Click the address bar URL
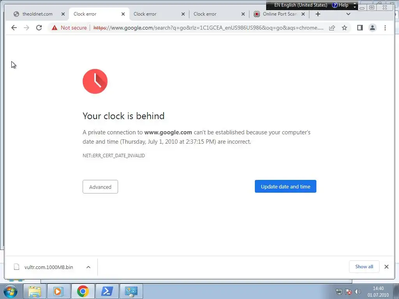 click(209, 28)
